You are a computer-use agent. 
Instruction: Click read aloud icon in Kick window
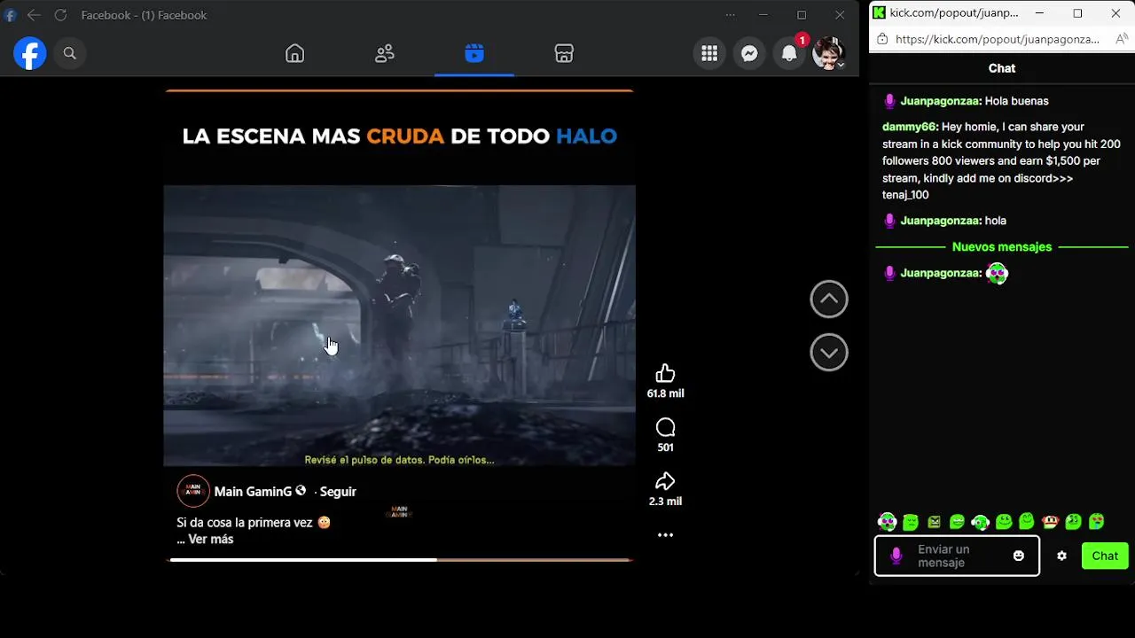(1122, 39)
